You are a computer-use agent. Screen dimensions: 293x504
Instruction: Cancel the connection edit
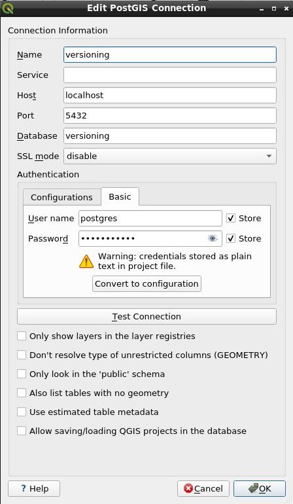click(203, 488)
